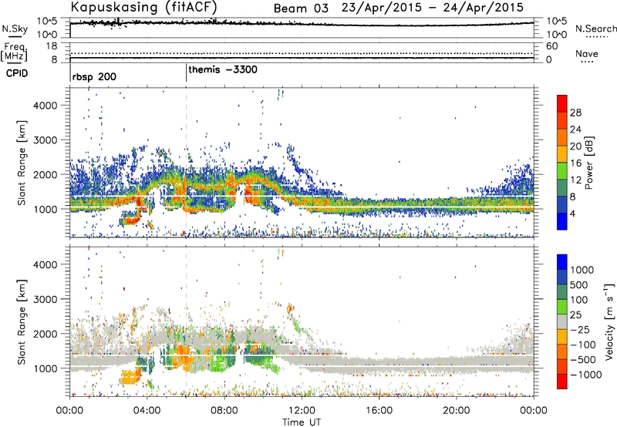The height and width of the screenshot is (427, 617).
Task: Click the N.Search legend label
Action: tap(596, 29)
